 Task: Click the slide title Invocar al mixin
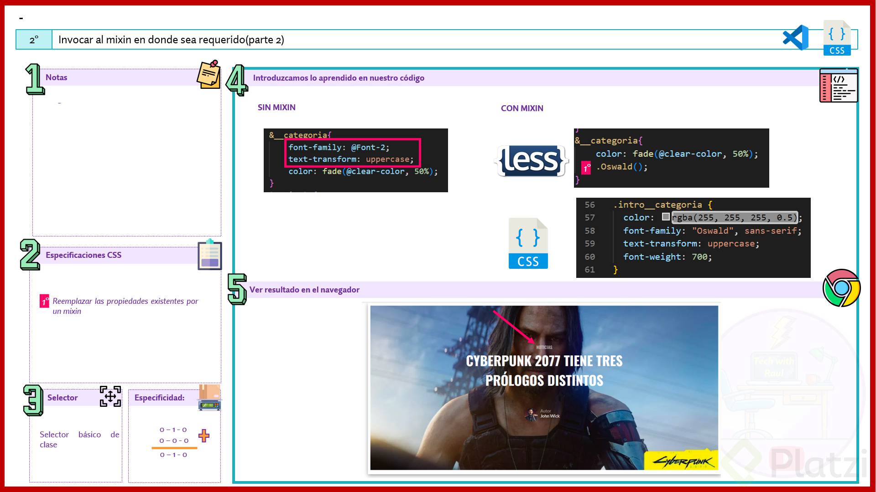coord(171,40)
